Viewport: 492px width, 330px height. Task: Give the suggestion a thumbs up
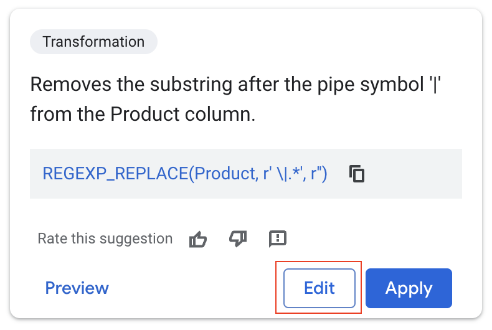click(x=197, y=238)
